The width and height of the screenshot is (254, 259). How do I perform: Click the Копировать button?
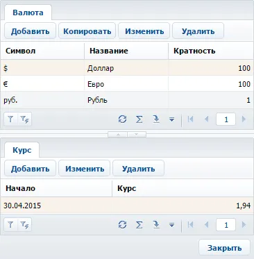pyautogui.click(x=87, y=31)
